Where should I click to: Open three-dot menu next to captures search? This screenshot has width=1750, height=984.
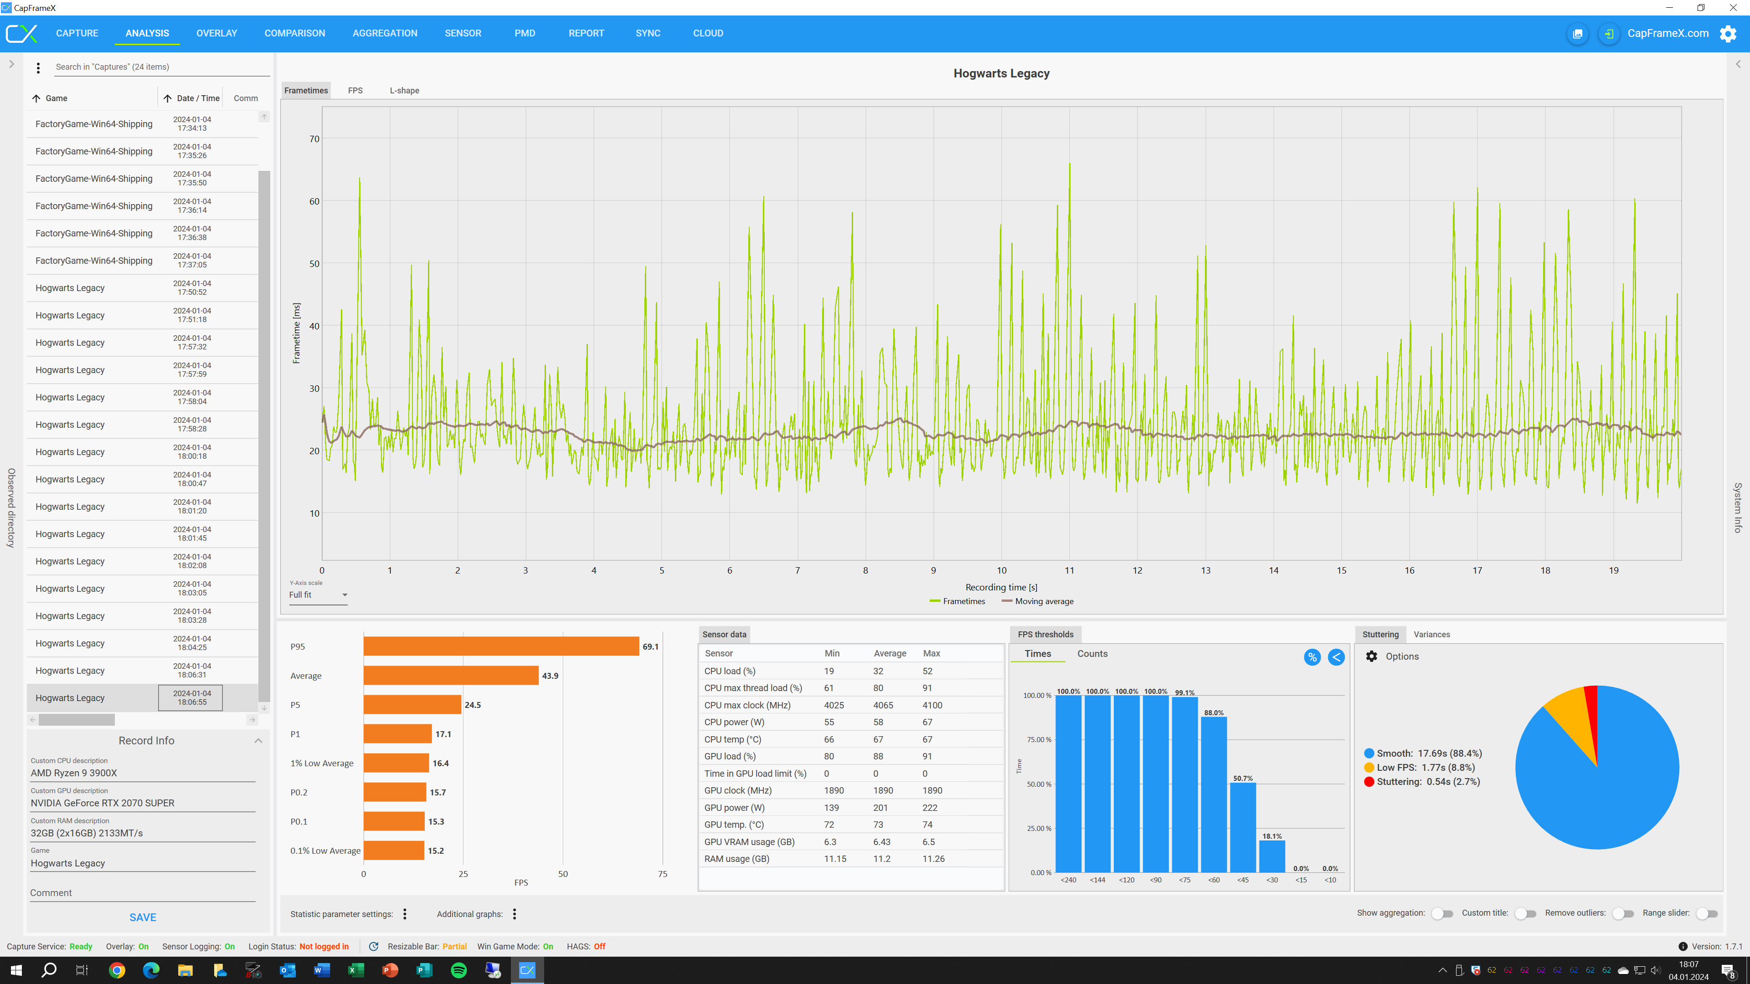click(x=38, y=67)
